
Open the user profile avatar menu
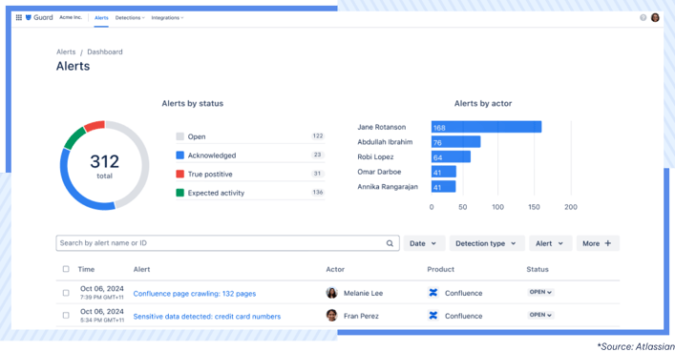coord(655,17)
